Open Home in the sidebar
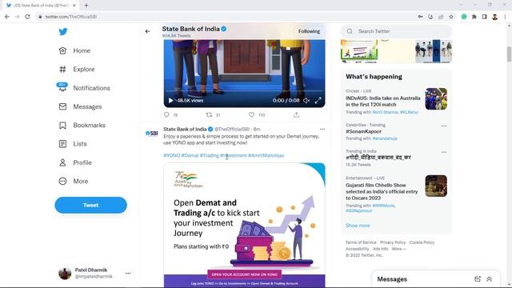512x288 pixels. point(74,50)
